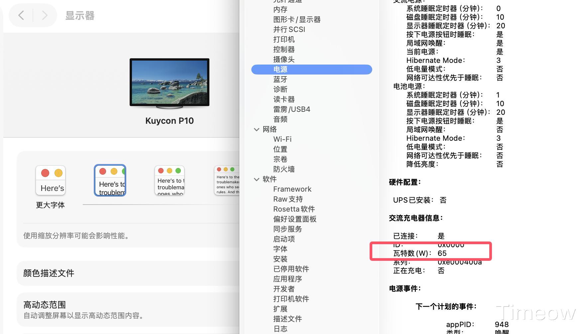Click the 电源事件 heading
Screen dimensions: 585x334
pyautogui.click(x=405, y=289)
